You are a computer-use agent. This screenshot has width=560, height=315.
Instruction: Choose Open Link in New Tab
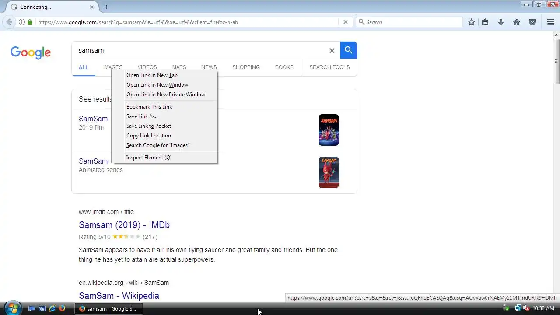click(164, 75)
